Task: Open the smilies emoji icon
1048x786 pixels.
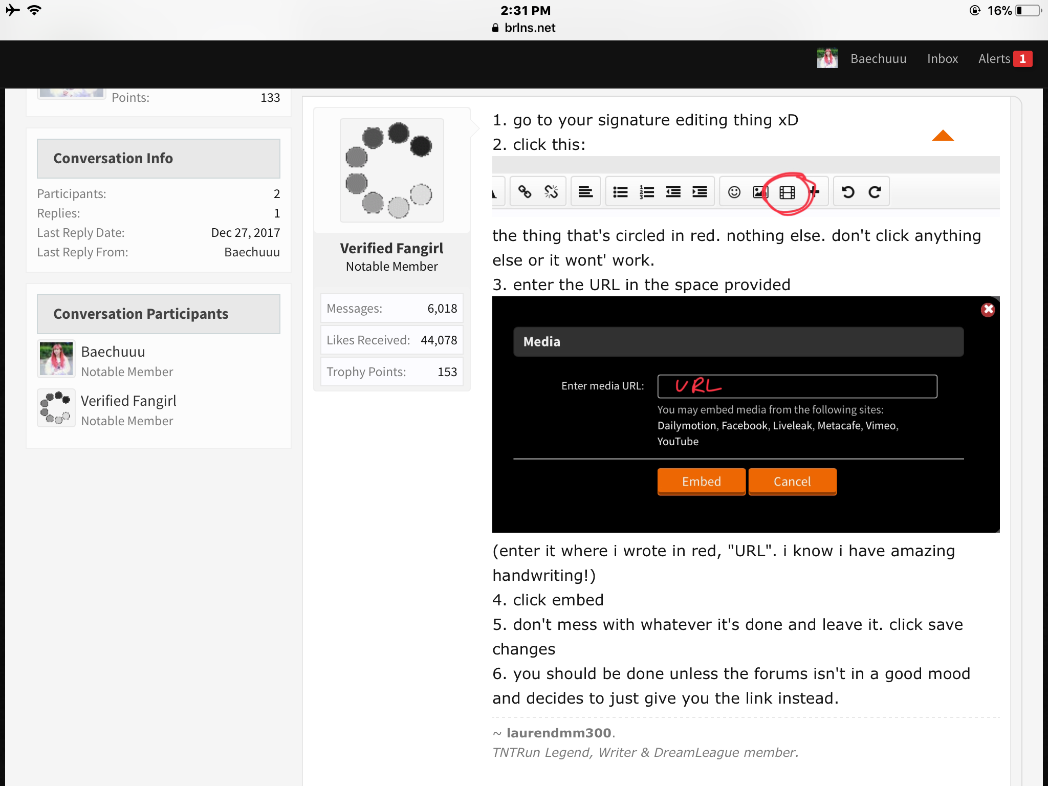Action: (734, 192)
